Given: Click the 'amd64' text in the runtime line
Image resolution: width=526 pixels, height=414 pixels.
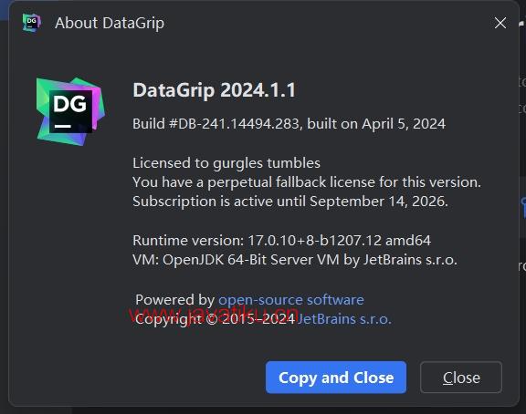Looking at the screenshot, I should coord(408,241).
